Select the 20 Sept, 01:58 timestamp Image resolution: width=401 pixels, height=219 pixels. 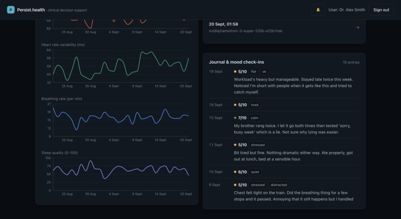pos(223,24)
